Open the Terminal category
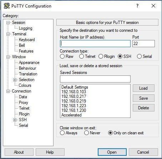162x159 pixels. 19,34
